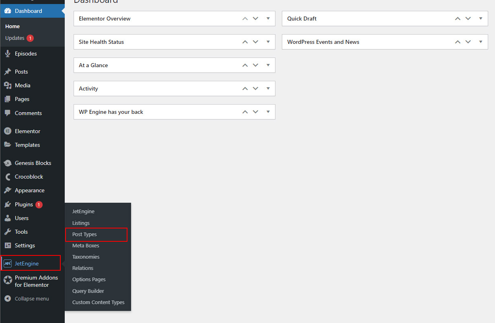This screenshot has height=323, width=495.
Task: Open the Posts menu label
Action: click(x=21, y=72)
